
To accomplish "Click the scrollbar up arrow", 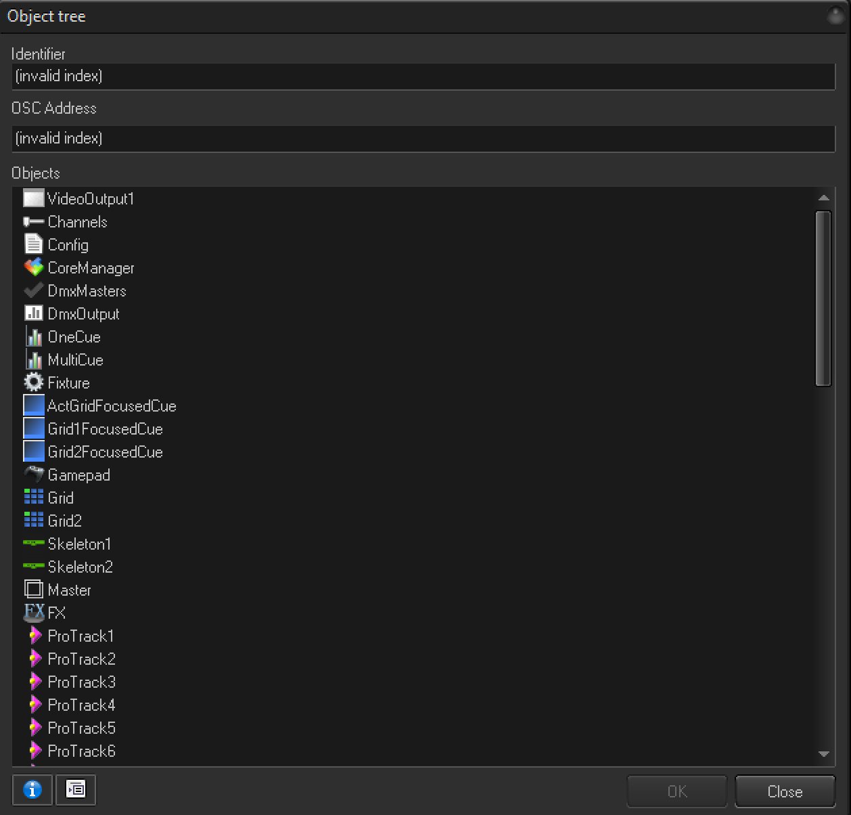I will [x=823, y=198].
